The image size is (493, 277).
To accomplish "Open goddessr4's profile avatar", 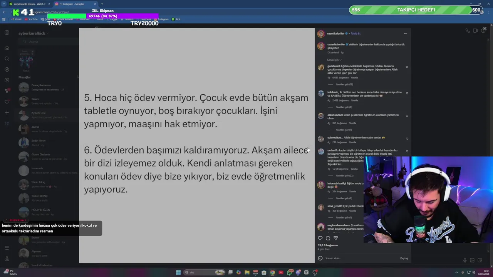I will point(321,68).
